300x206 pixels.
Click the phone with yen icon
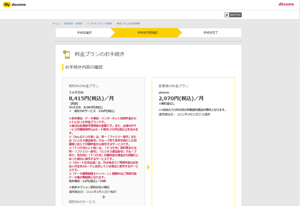[66, 54]
